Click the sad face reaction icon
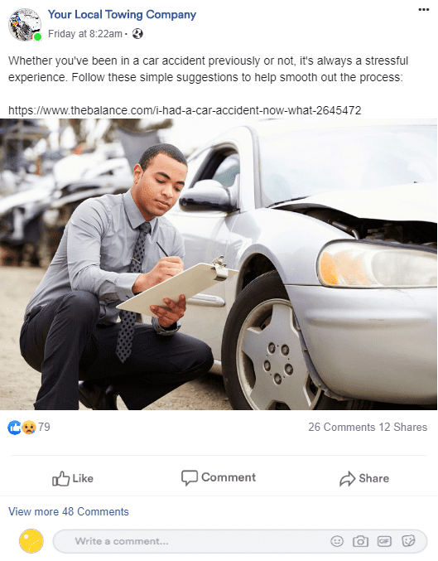The height and width of the screenshot is (561, 438). pos(29,428)
